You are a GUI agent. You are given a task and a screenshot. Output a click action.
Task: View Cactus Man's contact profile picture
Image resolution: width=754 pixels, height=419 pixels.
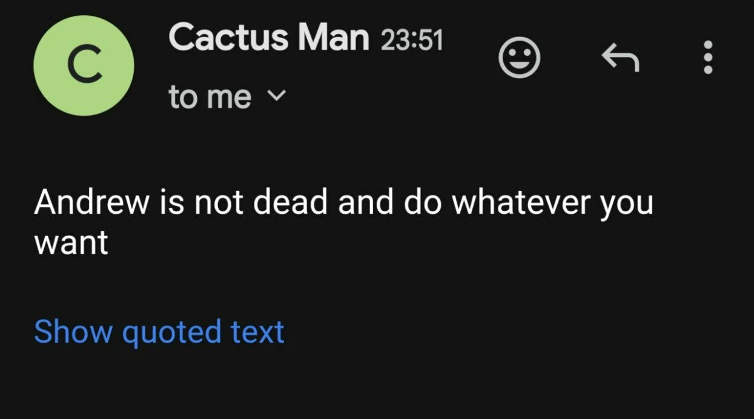coord(84,65)
